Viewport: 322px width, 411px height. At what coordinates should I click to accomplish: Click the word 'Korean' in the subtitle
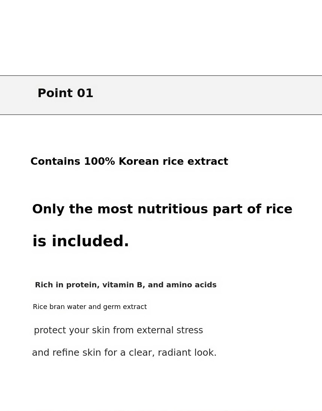(139, 161)
